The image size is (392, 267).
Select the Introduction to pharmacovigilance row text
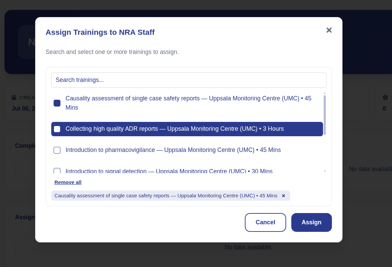tap(173, 150)
